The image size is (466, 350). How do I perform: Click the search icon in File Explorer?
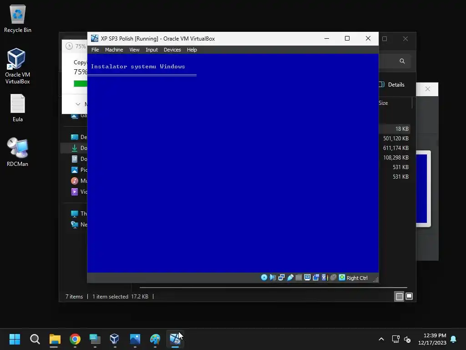coord(402,61)
